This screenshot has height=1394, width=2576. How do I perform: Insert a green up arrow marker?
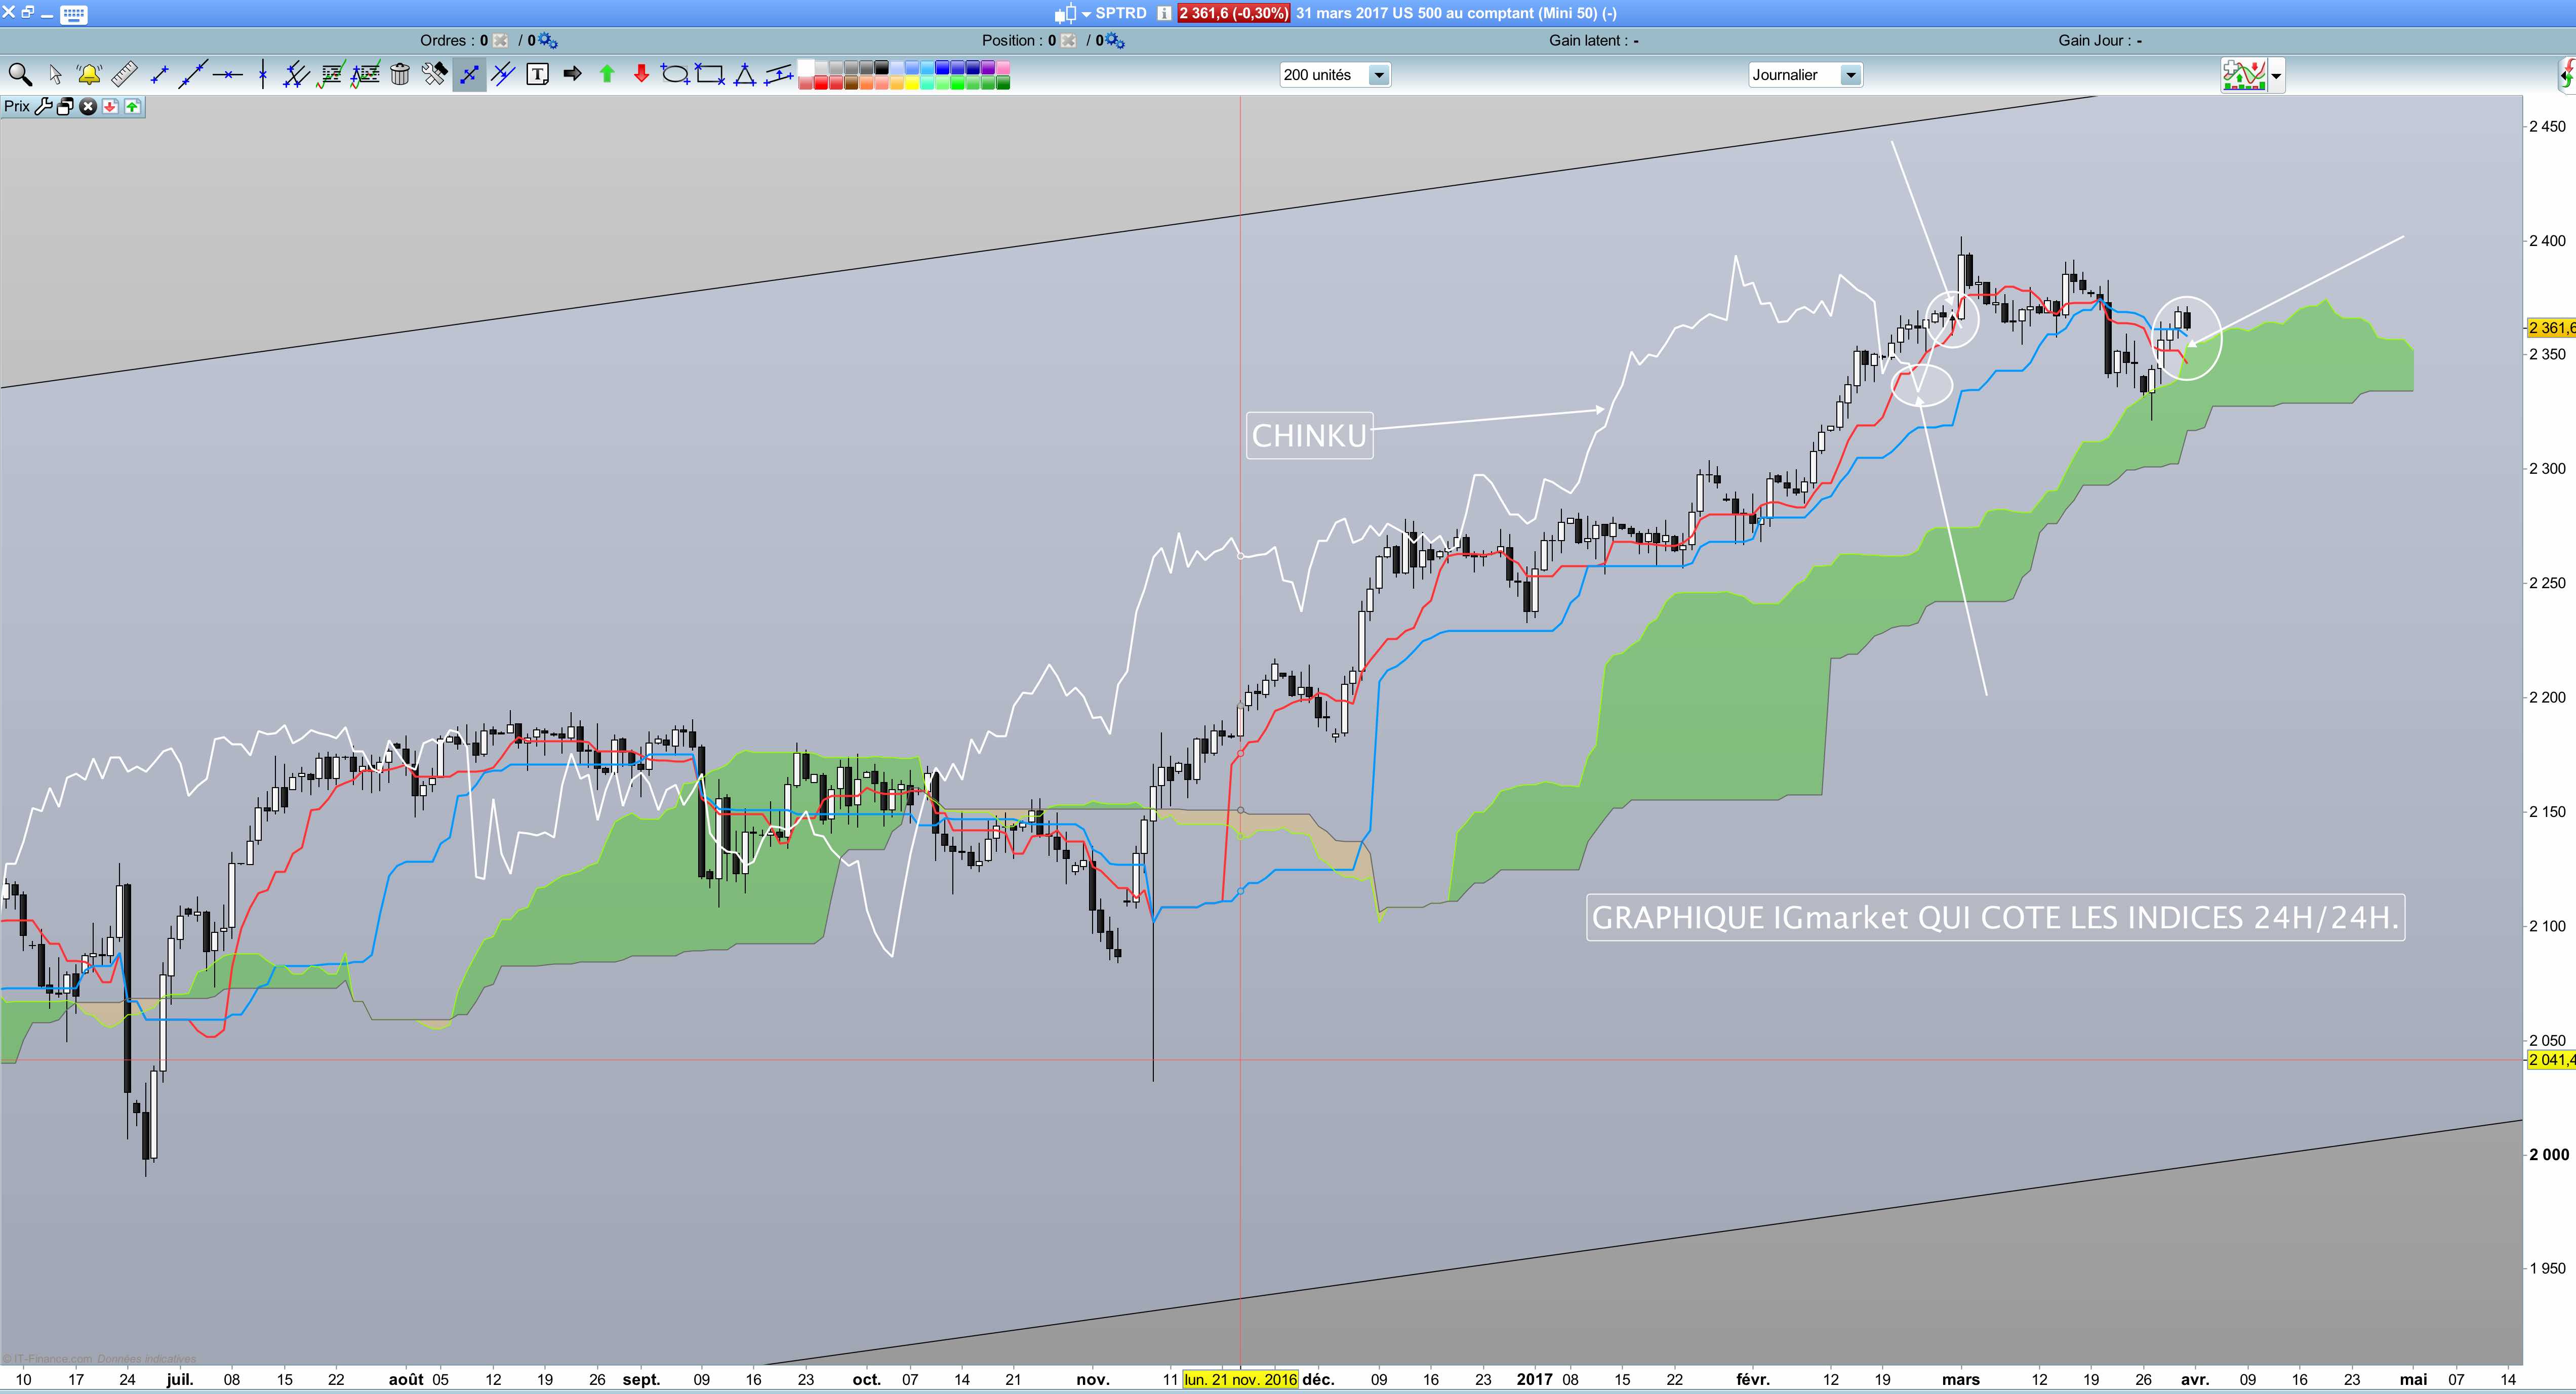pos(607,74)
